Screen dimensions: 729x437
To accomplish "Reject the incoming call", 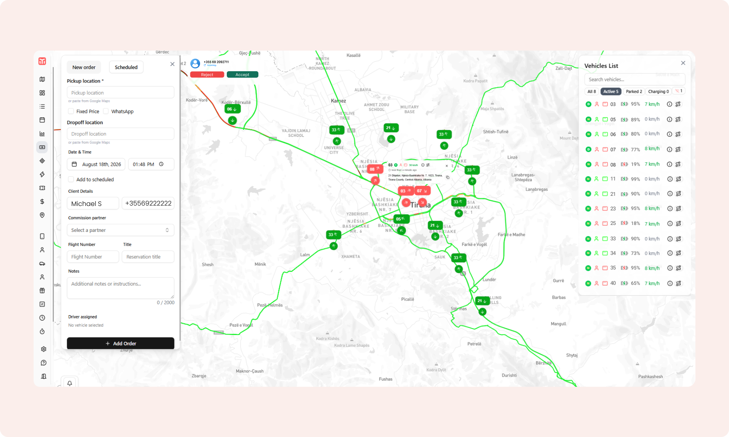I will (x=207, y=74).
